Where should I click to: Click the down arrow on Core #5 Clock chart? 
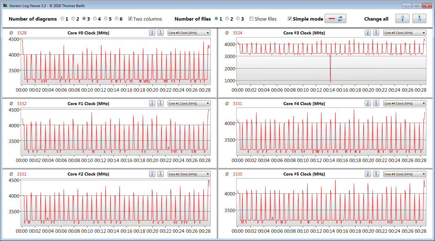[376, 174]
